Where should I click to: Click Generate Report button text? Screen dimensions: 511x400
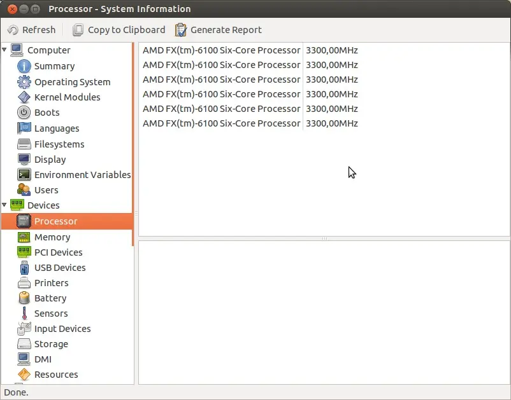pyautogui.click(x=226, y=30)
